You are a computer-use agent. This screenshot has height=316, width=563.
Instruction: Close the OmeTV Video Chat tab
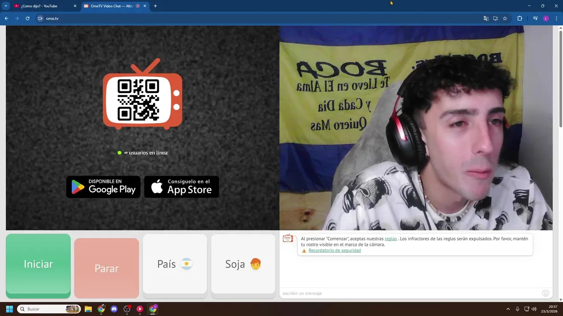pos(145,6)
